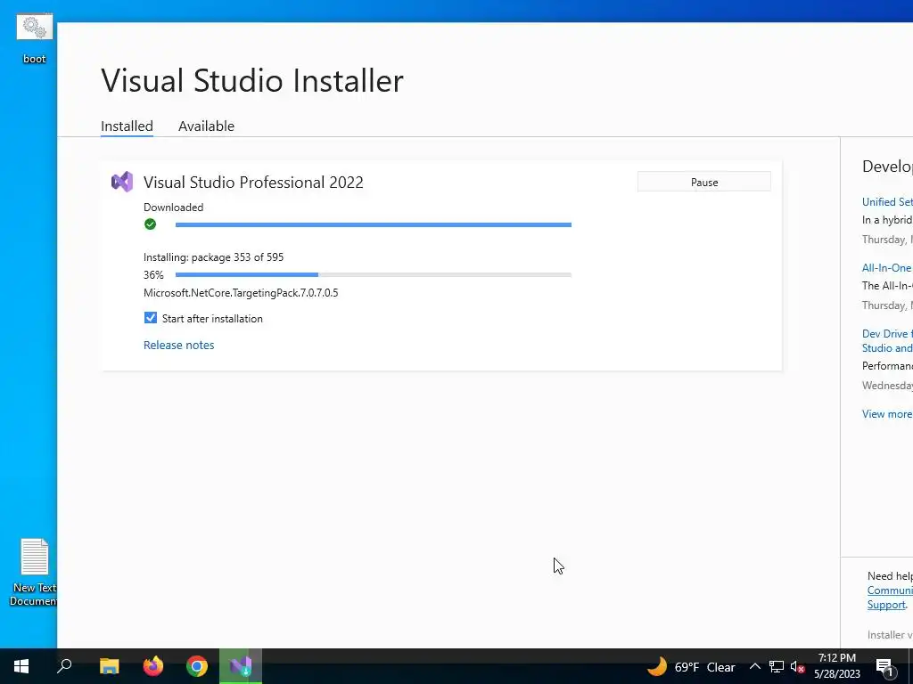Open the Community help link
The height and width of the screenshot is (684, 913).
coord(890,590)
